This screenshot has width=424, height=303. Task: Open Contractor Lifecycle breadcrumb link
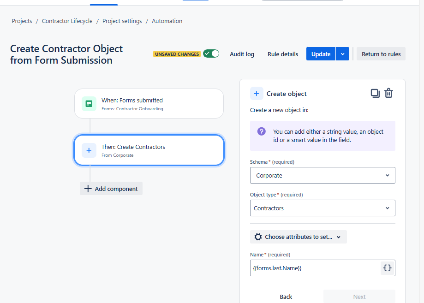[67, 21]
